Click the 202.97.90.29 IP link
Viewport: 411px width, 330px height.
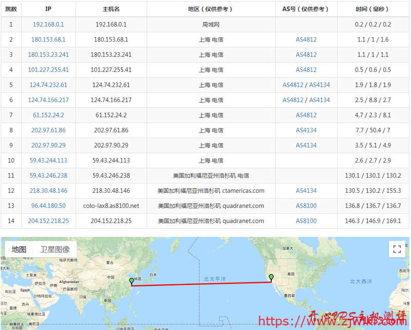click(48, 145)
